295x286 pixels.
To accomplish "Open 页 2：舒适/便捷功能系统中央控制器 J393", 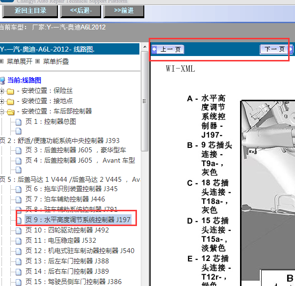I will point(60,141).
